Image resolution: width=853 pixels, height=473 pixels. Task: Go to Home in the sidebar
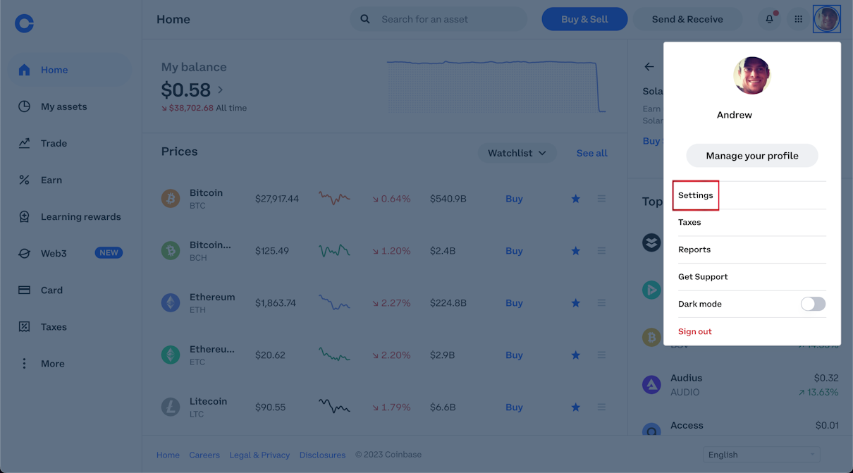pyautogui.click(x=70, y=70)
